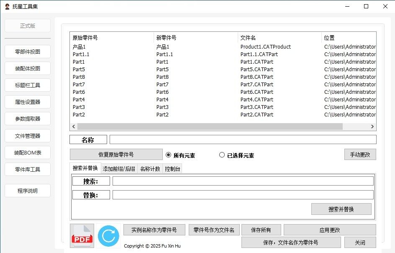Click the app avatar icon in title bar
395x253 pixels.
(x=7, y=6)
